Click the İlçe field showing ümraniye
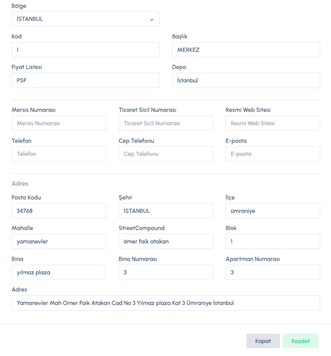This screenshot has width=331, height=356. click(272, 211)
